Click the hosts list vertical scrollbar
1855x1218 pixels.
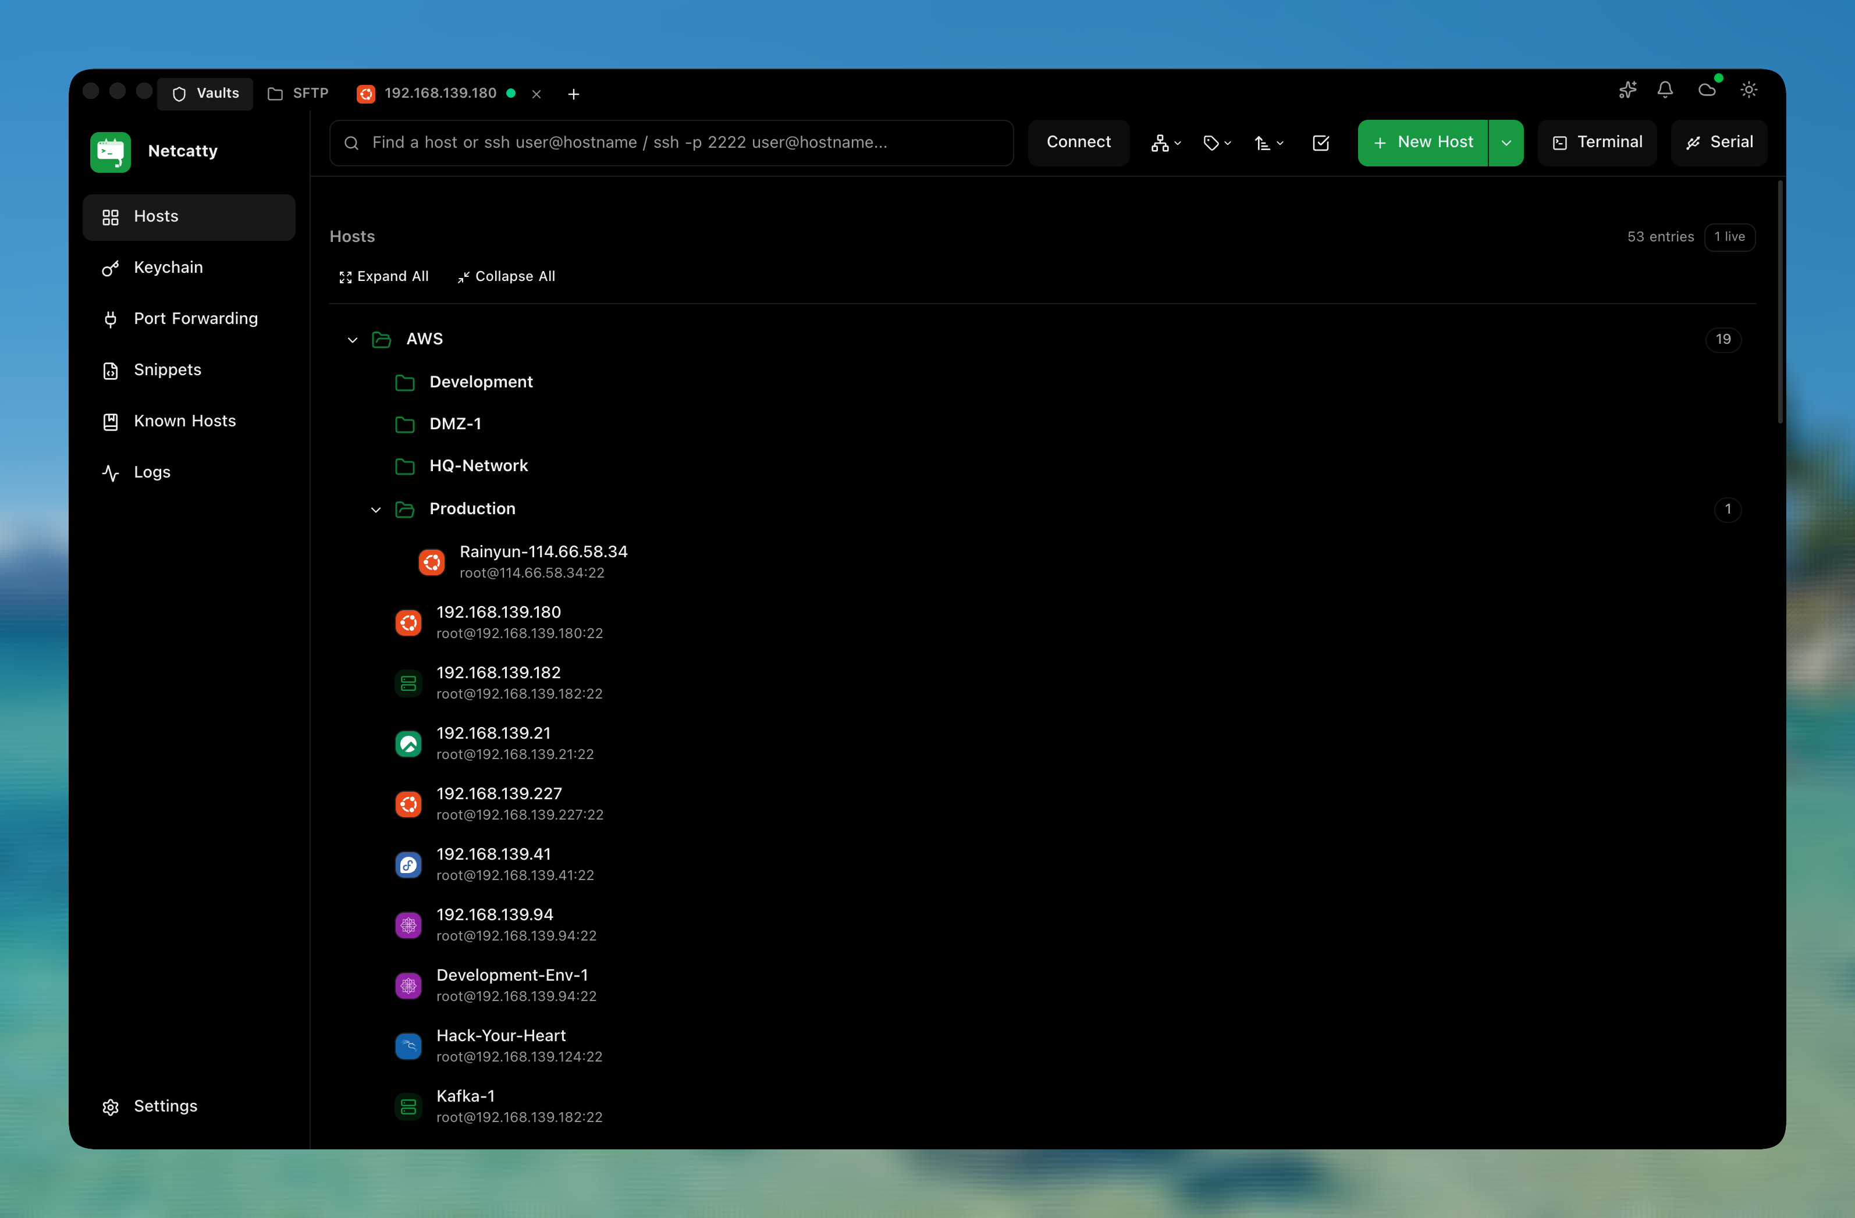coord(1779,302)
